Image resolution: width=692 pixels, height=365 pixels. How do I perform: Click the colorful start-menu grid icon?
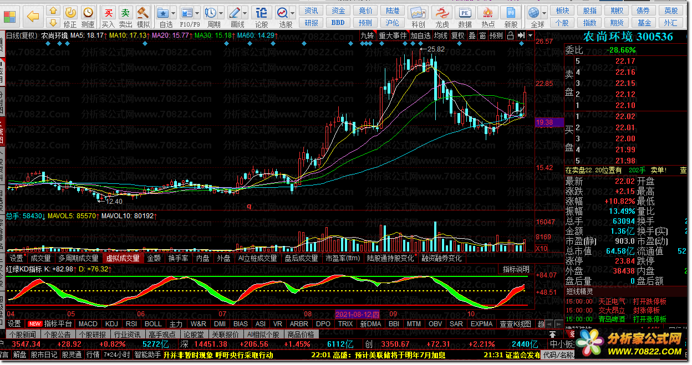(8, 16)
